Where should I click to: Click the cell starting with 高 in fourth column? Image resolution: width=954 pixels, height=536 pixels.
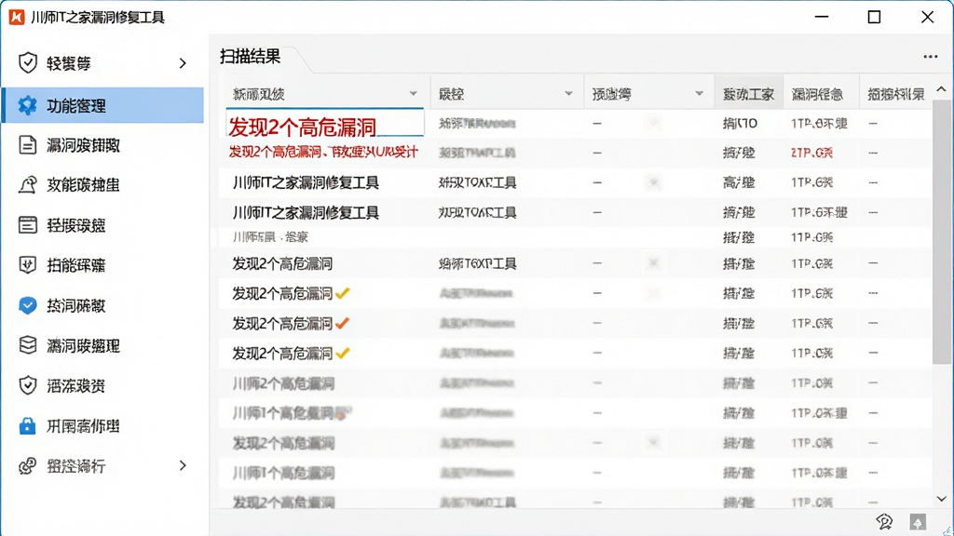pyautogui.click(x=739, y=182)
